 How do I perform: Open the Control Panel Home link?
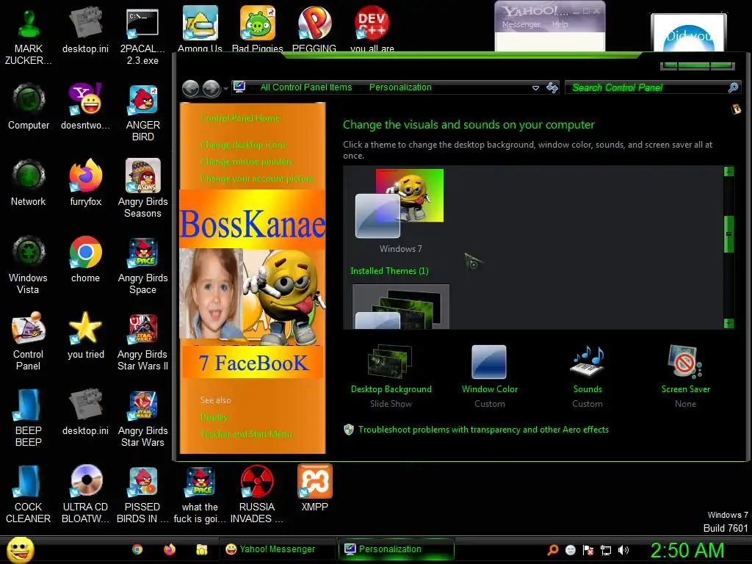pyautogui.click(x=240, y=118)
